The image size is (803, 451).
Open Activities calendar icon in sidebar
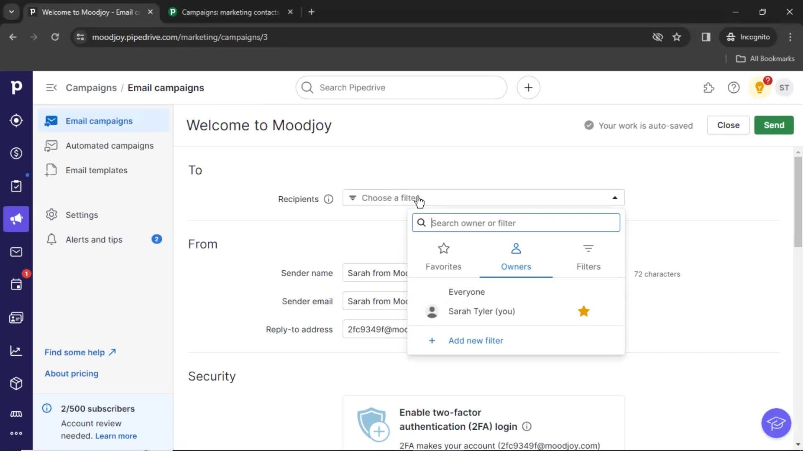click(x=16, y=285)
